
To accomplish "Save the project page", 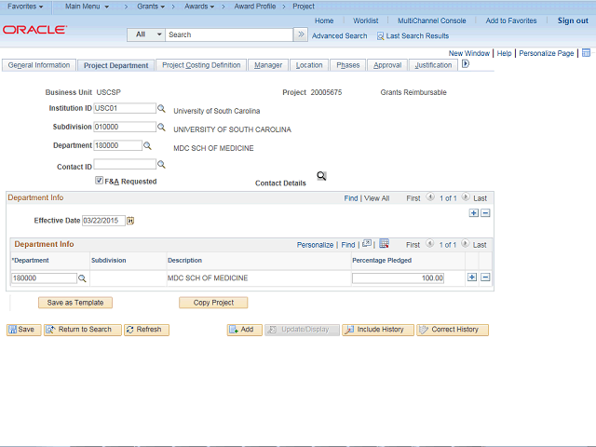I will 23,330.
